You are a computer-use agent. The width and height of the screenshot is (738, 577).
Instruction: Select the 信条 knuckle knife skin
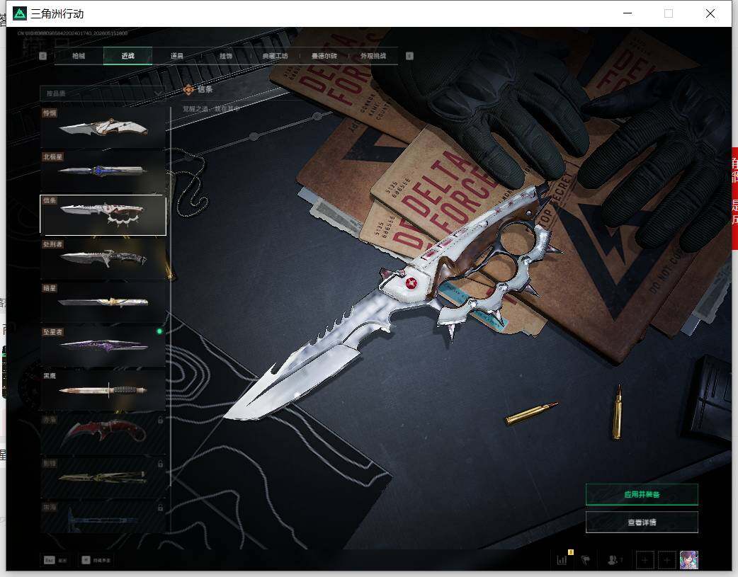click(x=103, y=215)
